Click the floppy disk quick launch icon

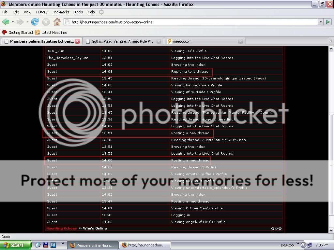[46, 245]
